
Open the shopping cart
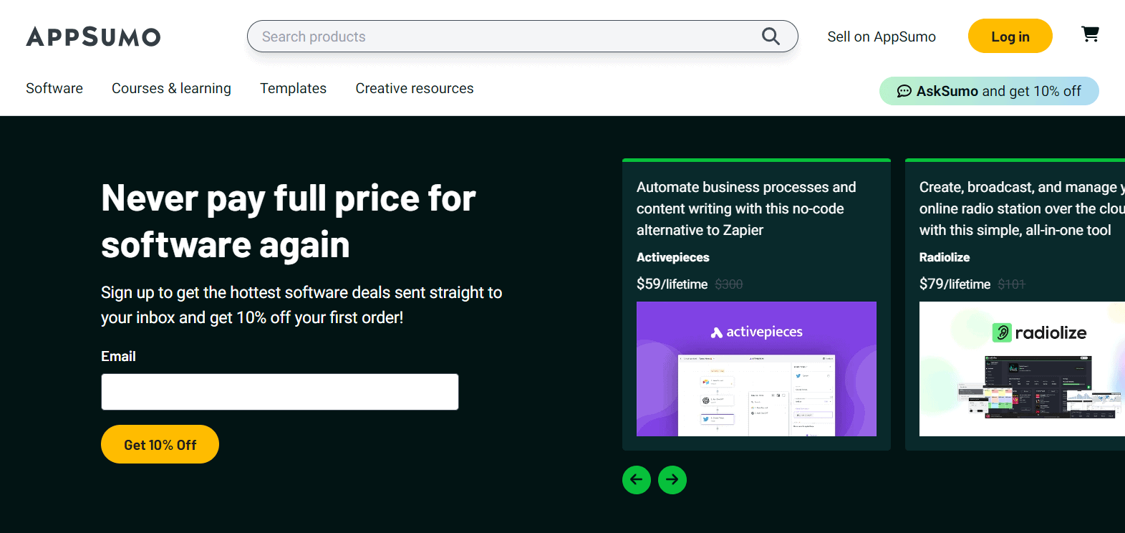pos(1090,34)
